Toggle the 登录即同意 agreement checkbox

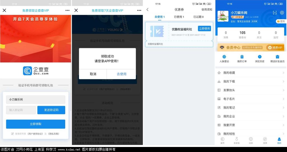[x=12, y=134]
